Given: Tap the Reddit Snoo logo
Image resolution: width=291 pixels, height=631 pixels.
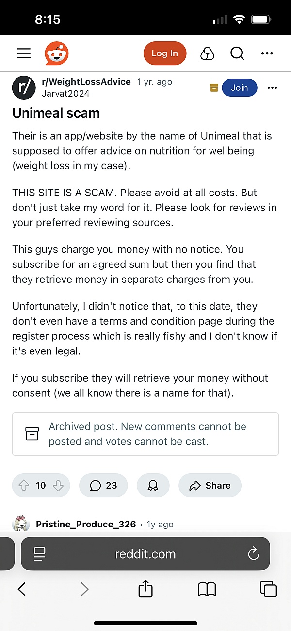Looking at the screenshot, I should (x=57, y=53).
